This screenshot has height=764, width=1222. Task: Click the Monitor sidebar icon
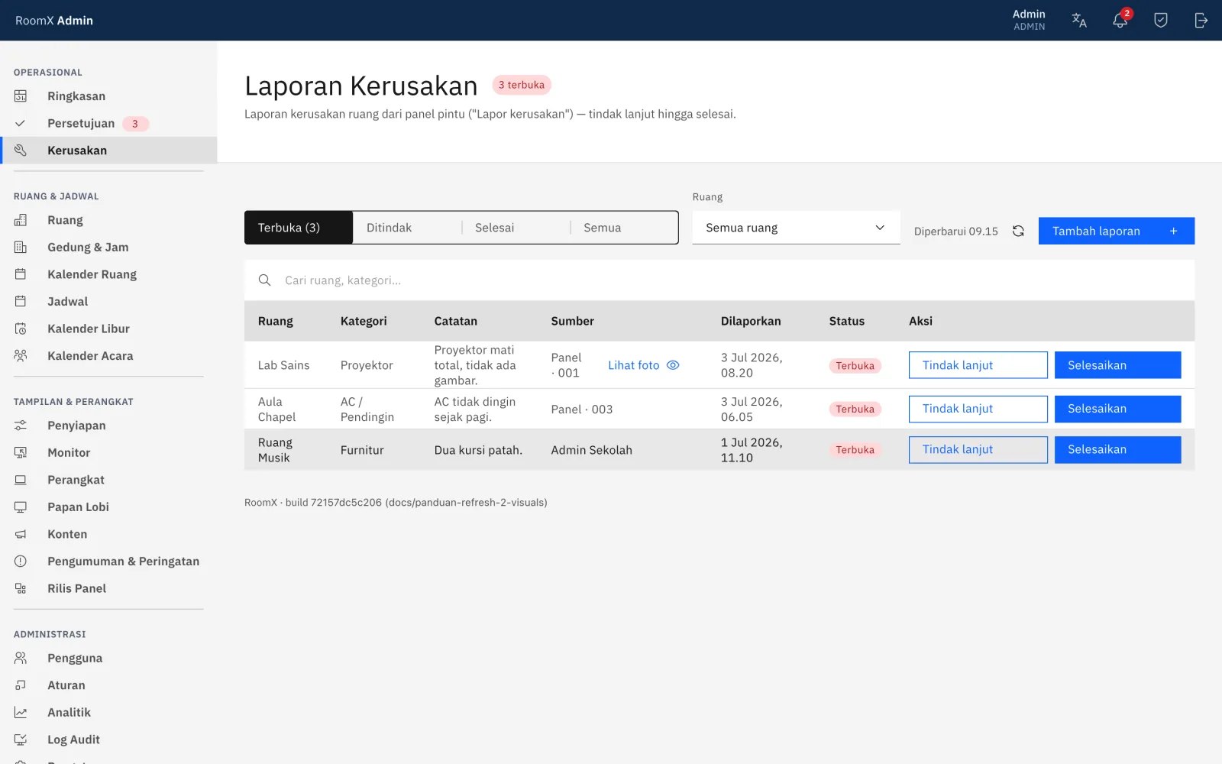click(21, 453)
